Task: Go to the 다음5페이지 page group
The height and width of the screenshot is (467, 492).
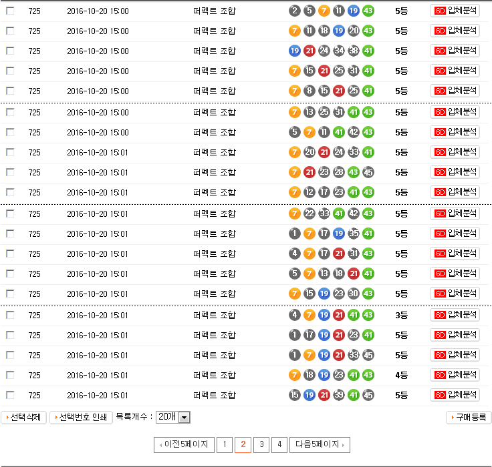Action: (319, 444)
